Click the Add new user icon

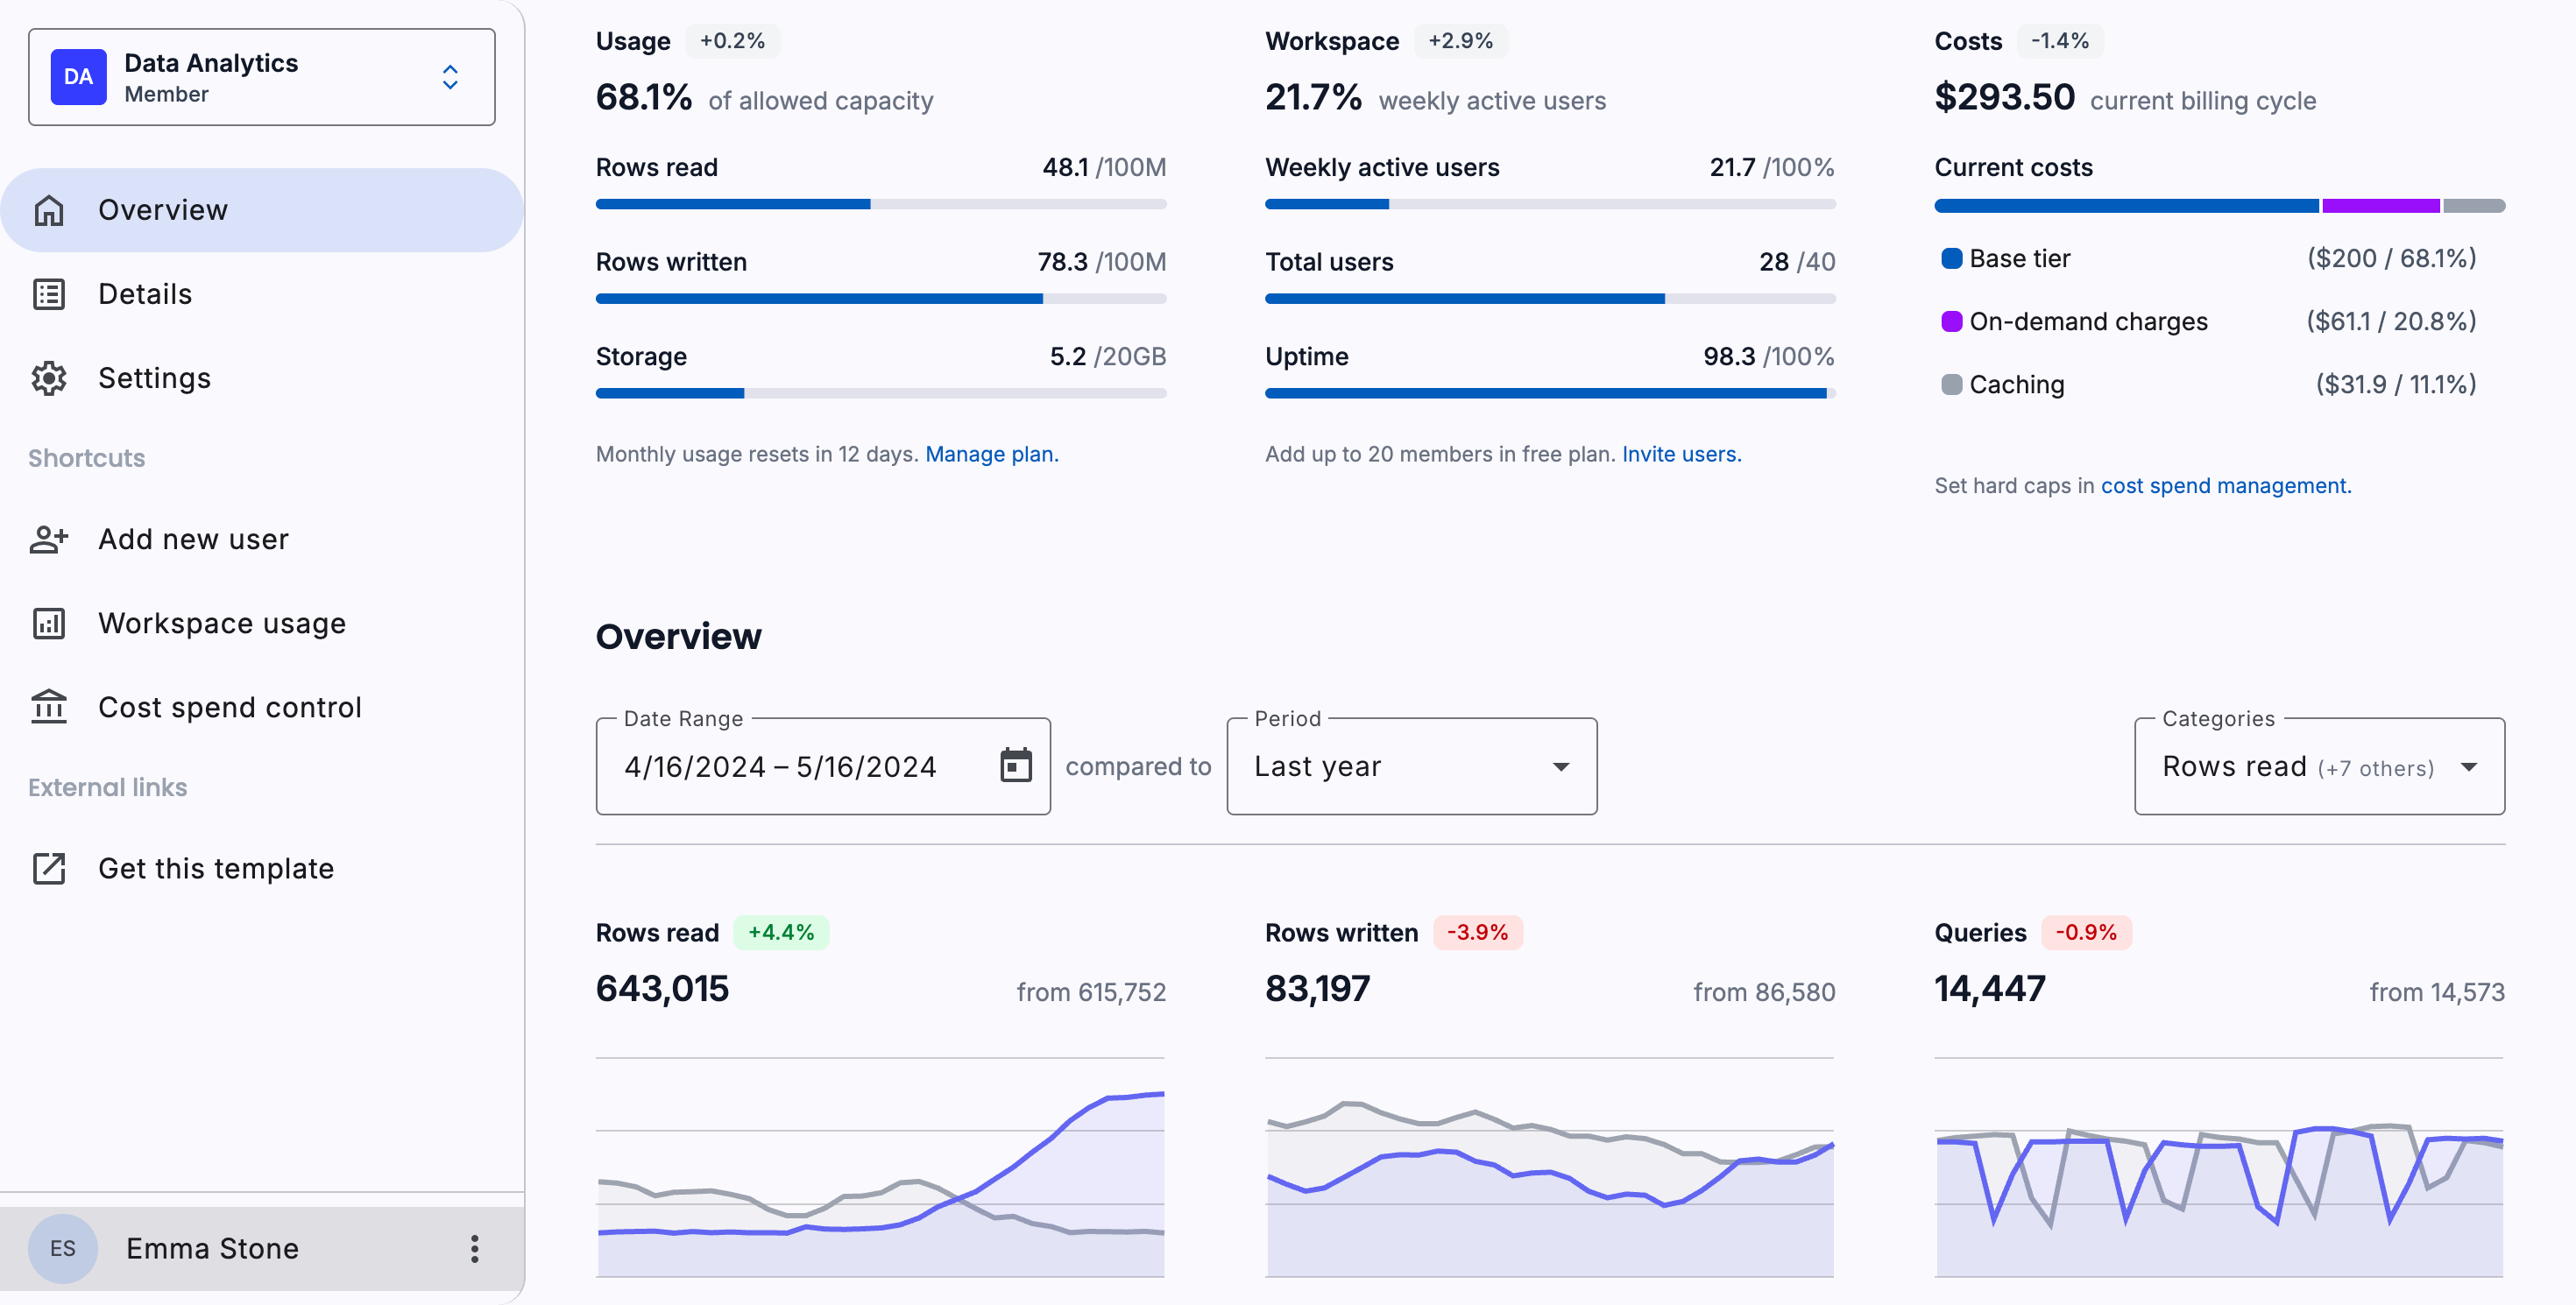coord(48,540)
